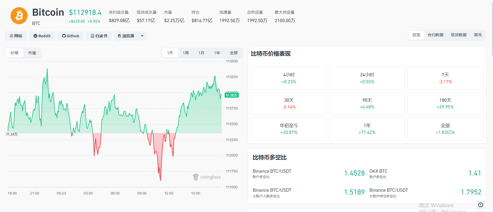
Task: Click the green 11.30万 current price tag
Action: [232, 95]
